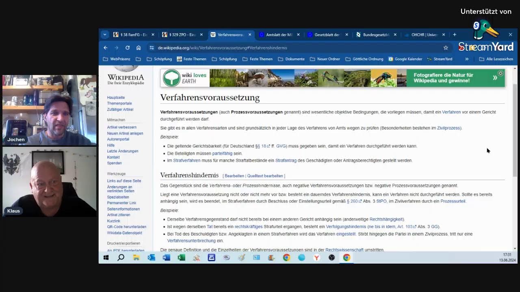Open a new browser tab with plus
The width and height of the screenshot is (520, 292).
[x=455, y=35]
